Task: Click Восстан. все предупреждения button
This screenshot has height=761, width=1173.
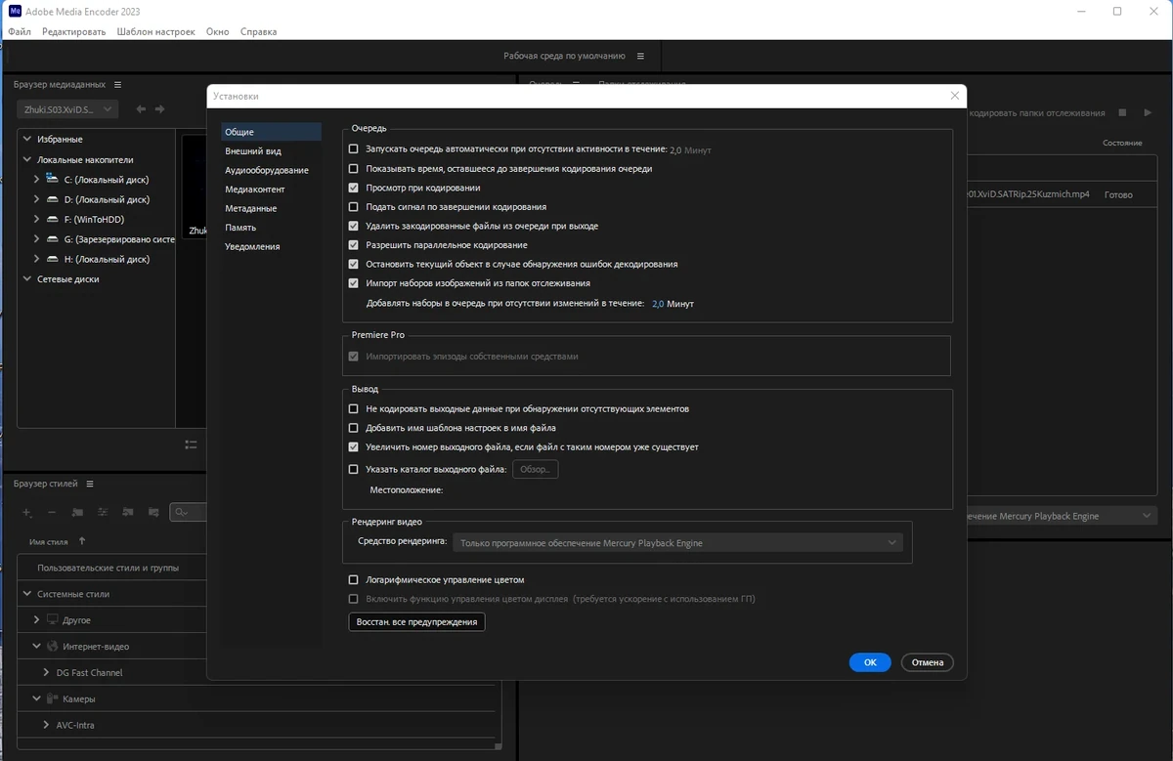Action: click(416, 621)
